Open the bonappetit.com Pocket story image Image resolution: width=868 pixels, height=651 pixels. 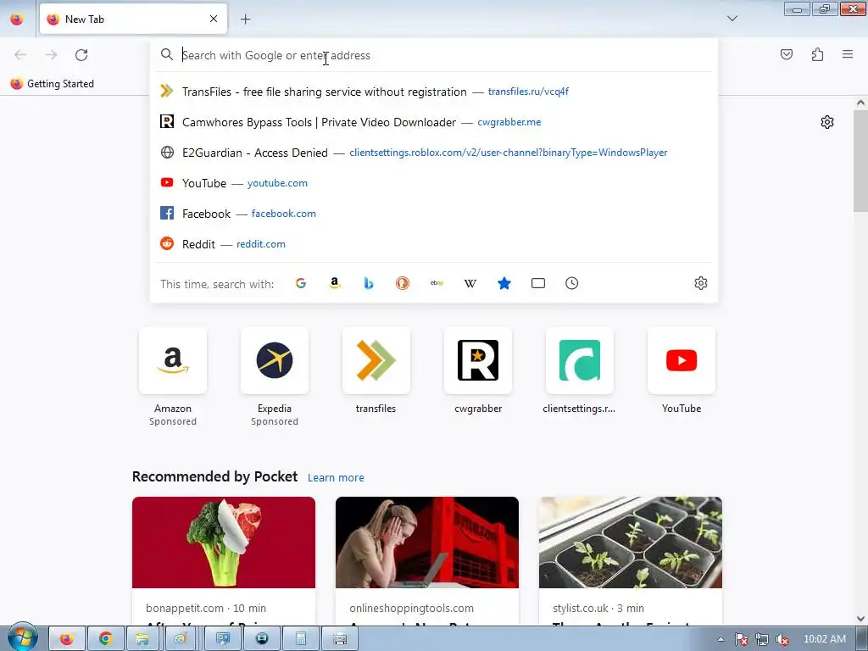tap(224, 542)
